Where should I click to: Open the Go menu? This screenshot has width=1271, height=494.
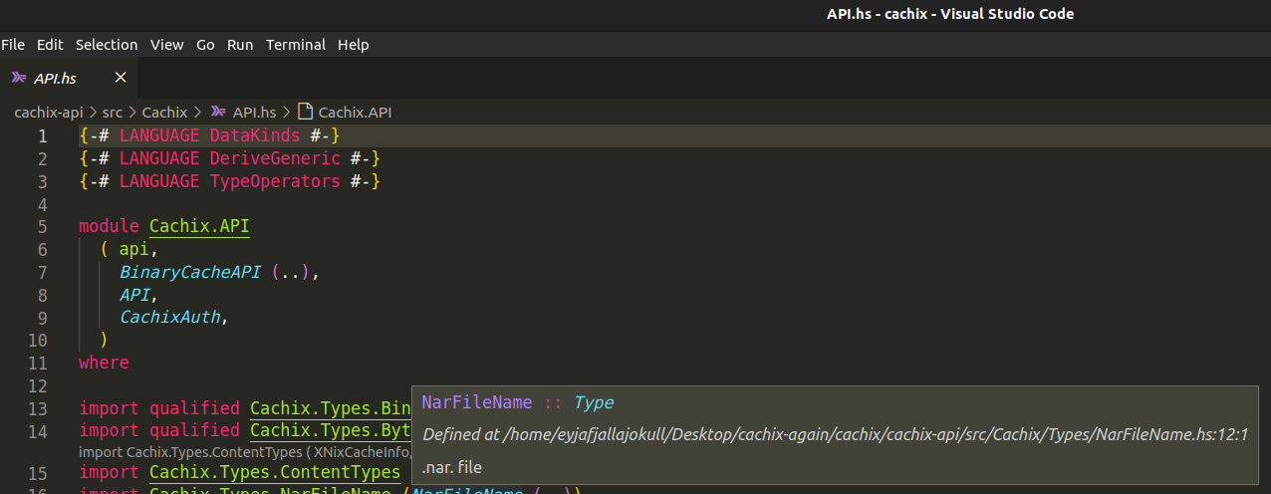click(205, 45)
